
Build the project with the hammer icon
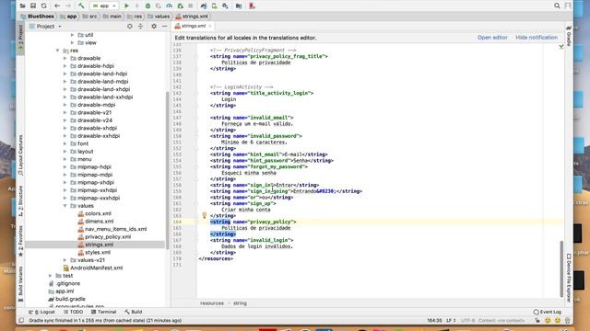coord(81,6)
